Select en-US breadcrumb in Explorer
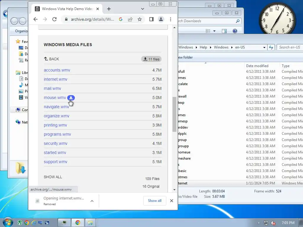303x227 pixels. pos(240,47)
